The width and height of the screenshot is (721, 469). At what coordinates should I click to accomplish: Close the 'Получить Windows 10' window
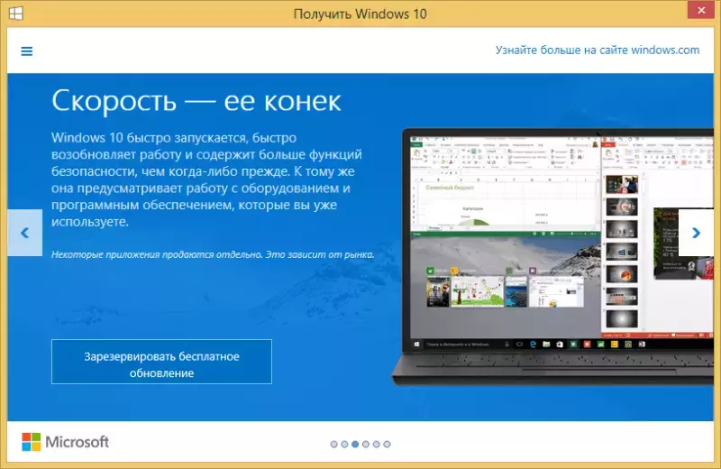point(701,10)
